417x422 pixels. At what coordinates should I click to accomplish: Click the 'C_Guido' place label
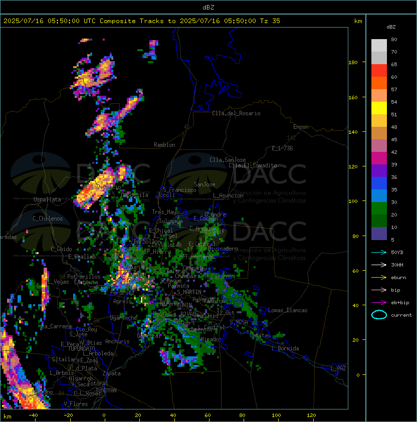(61, 249)
